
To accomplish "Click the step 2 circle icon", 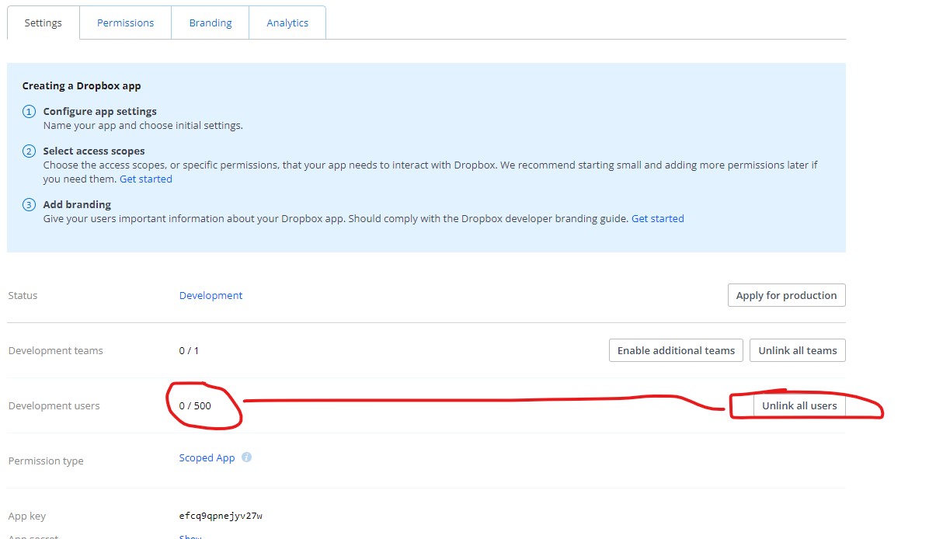I will tap(30, 151).
